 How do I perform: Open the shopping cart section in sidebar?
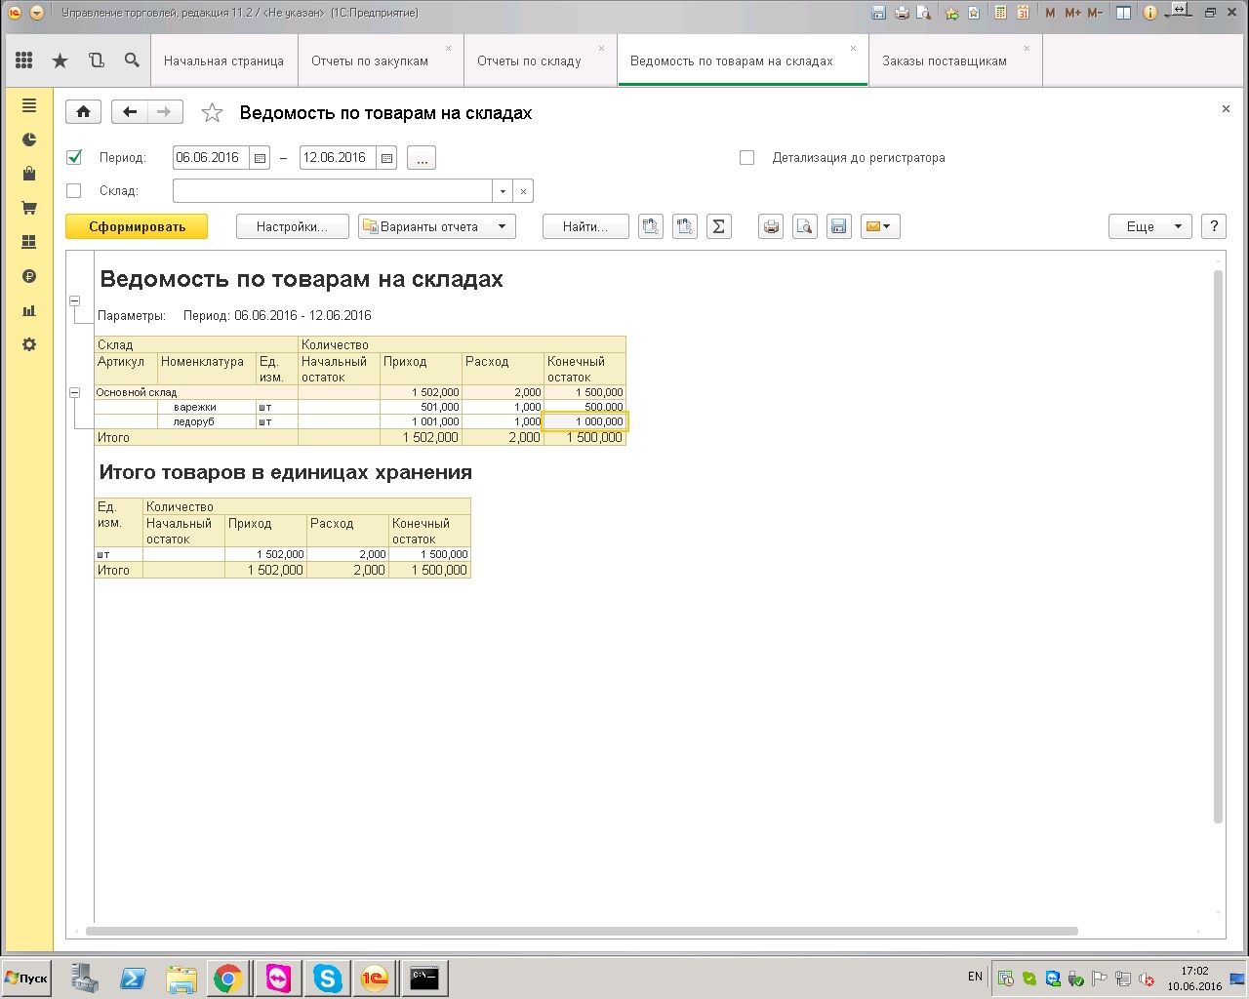click(x=29, y=208)
